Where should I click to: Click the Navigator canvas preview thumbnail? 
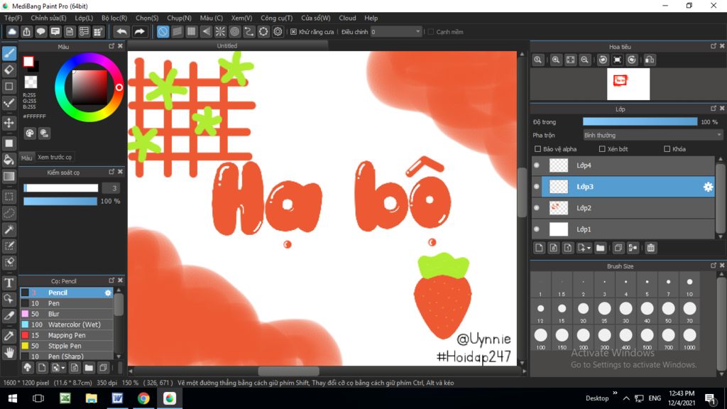pos(628,84)
